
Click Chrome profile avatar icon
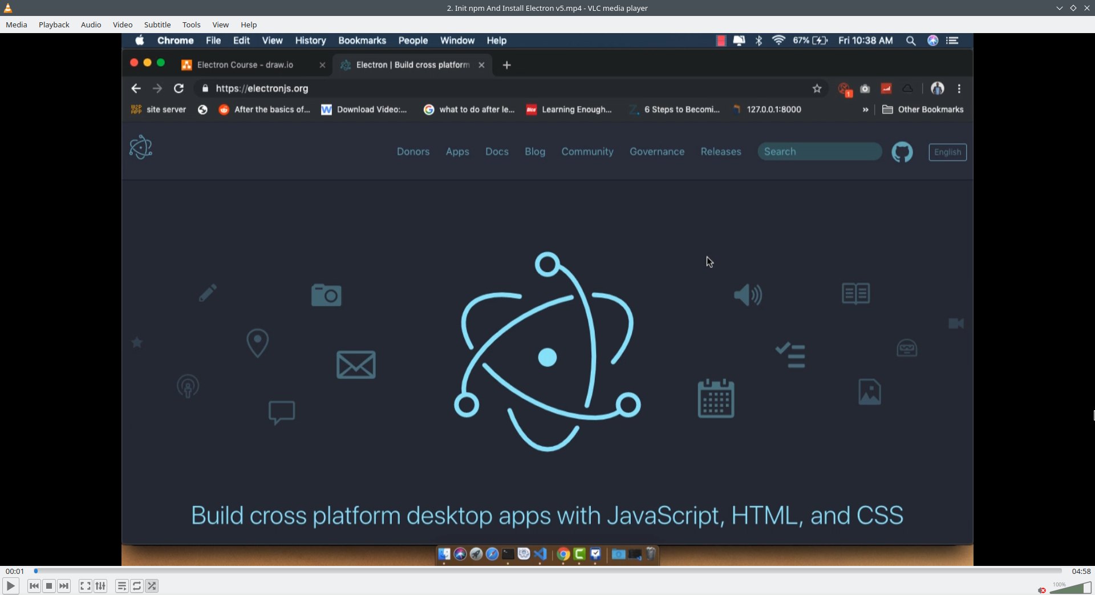[x=938, y=88]
